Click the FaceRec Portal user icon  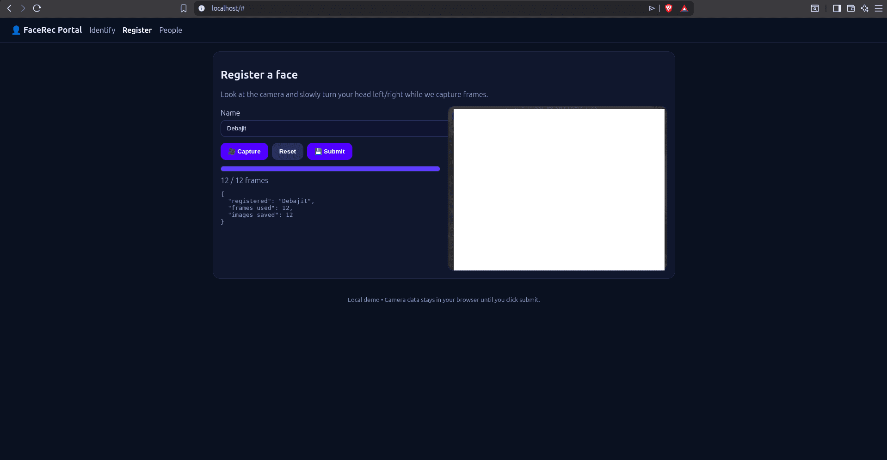16,30
